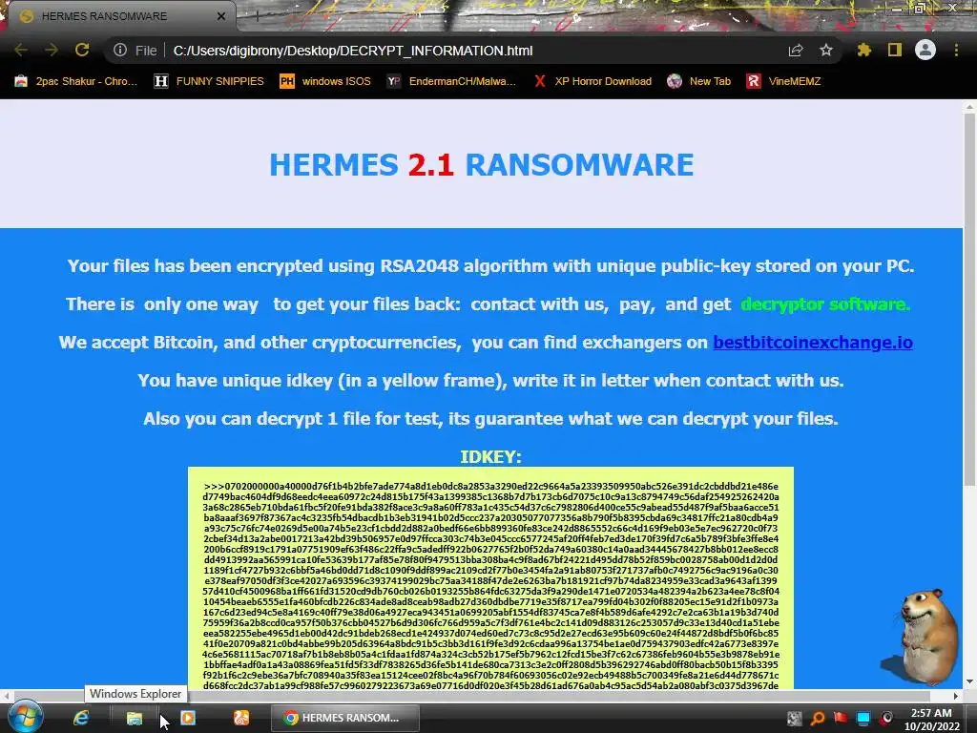Click inside the yellow idkey frame
Viewport: 977px width, 733px height.
point(490,577)
